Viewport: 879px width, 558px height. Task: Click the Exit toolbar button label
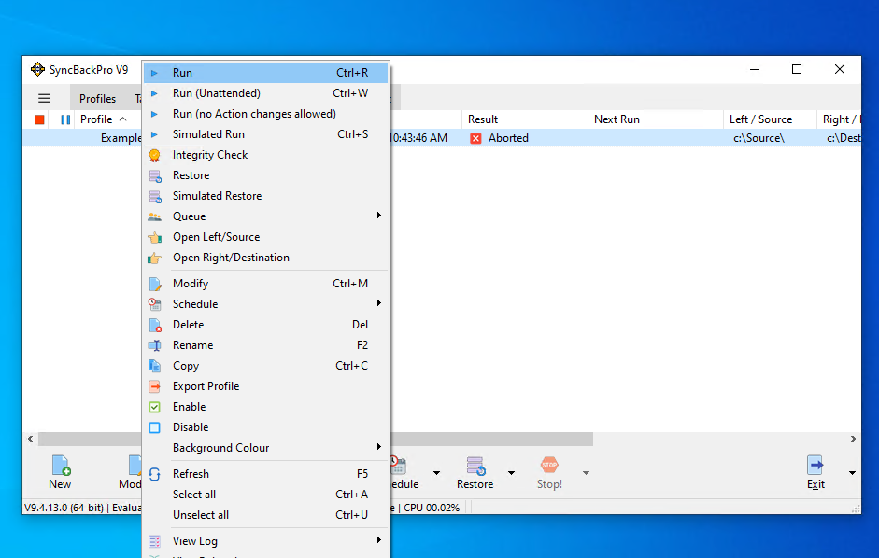point(815,484)
